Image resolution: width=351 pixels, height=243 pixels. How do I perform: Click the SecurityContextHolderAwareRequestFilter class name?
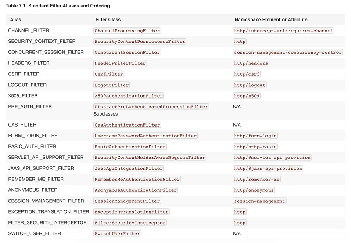point(150,158)
